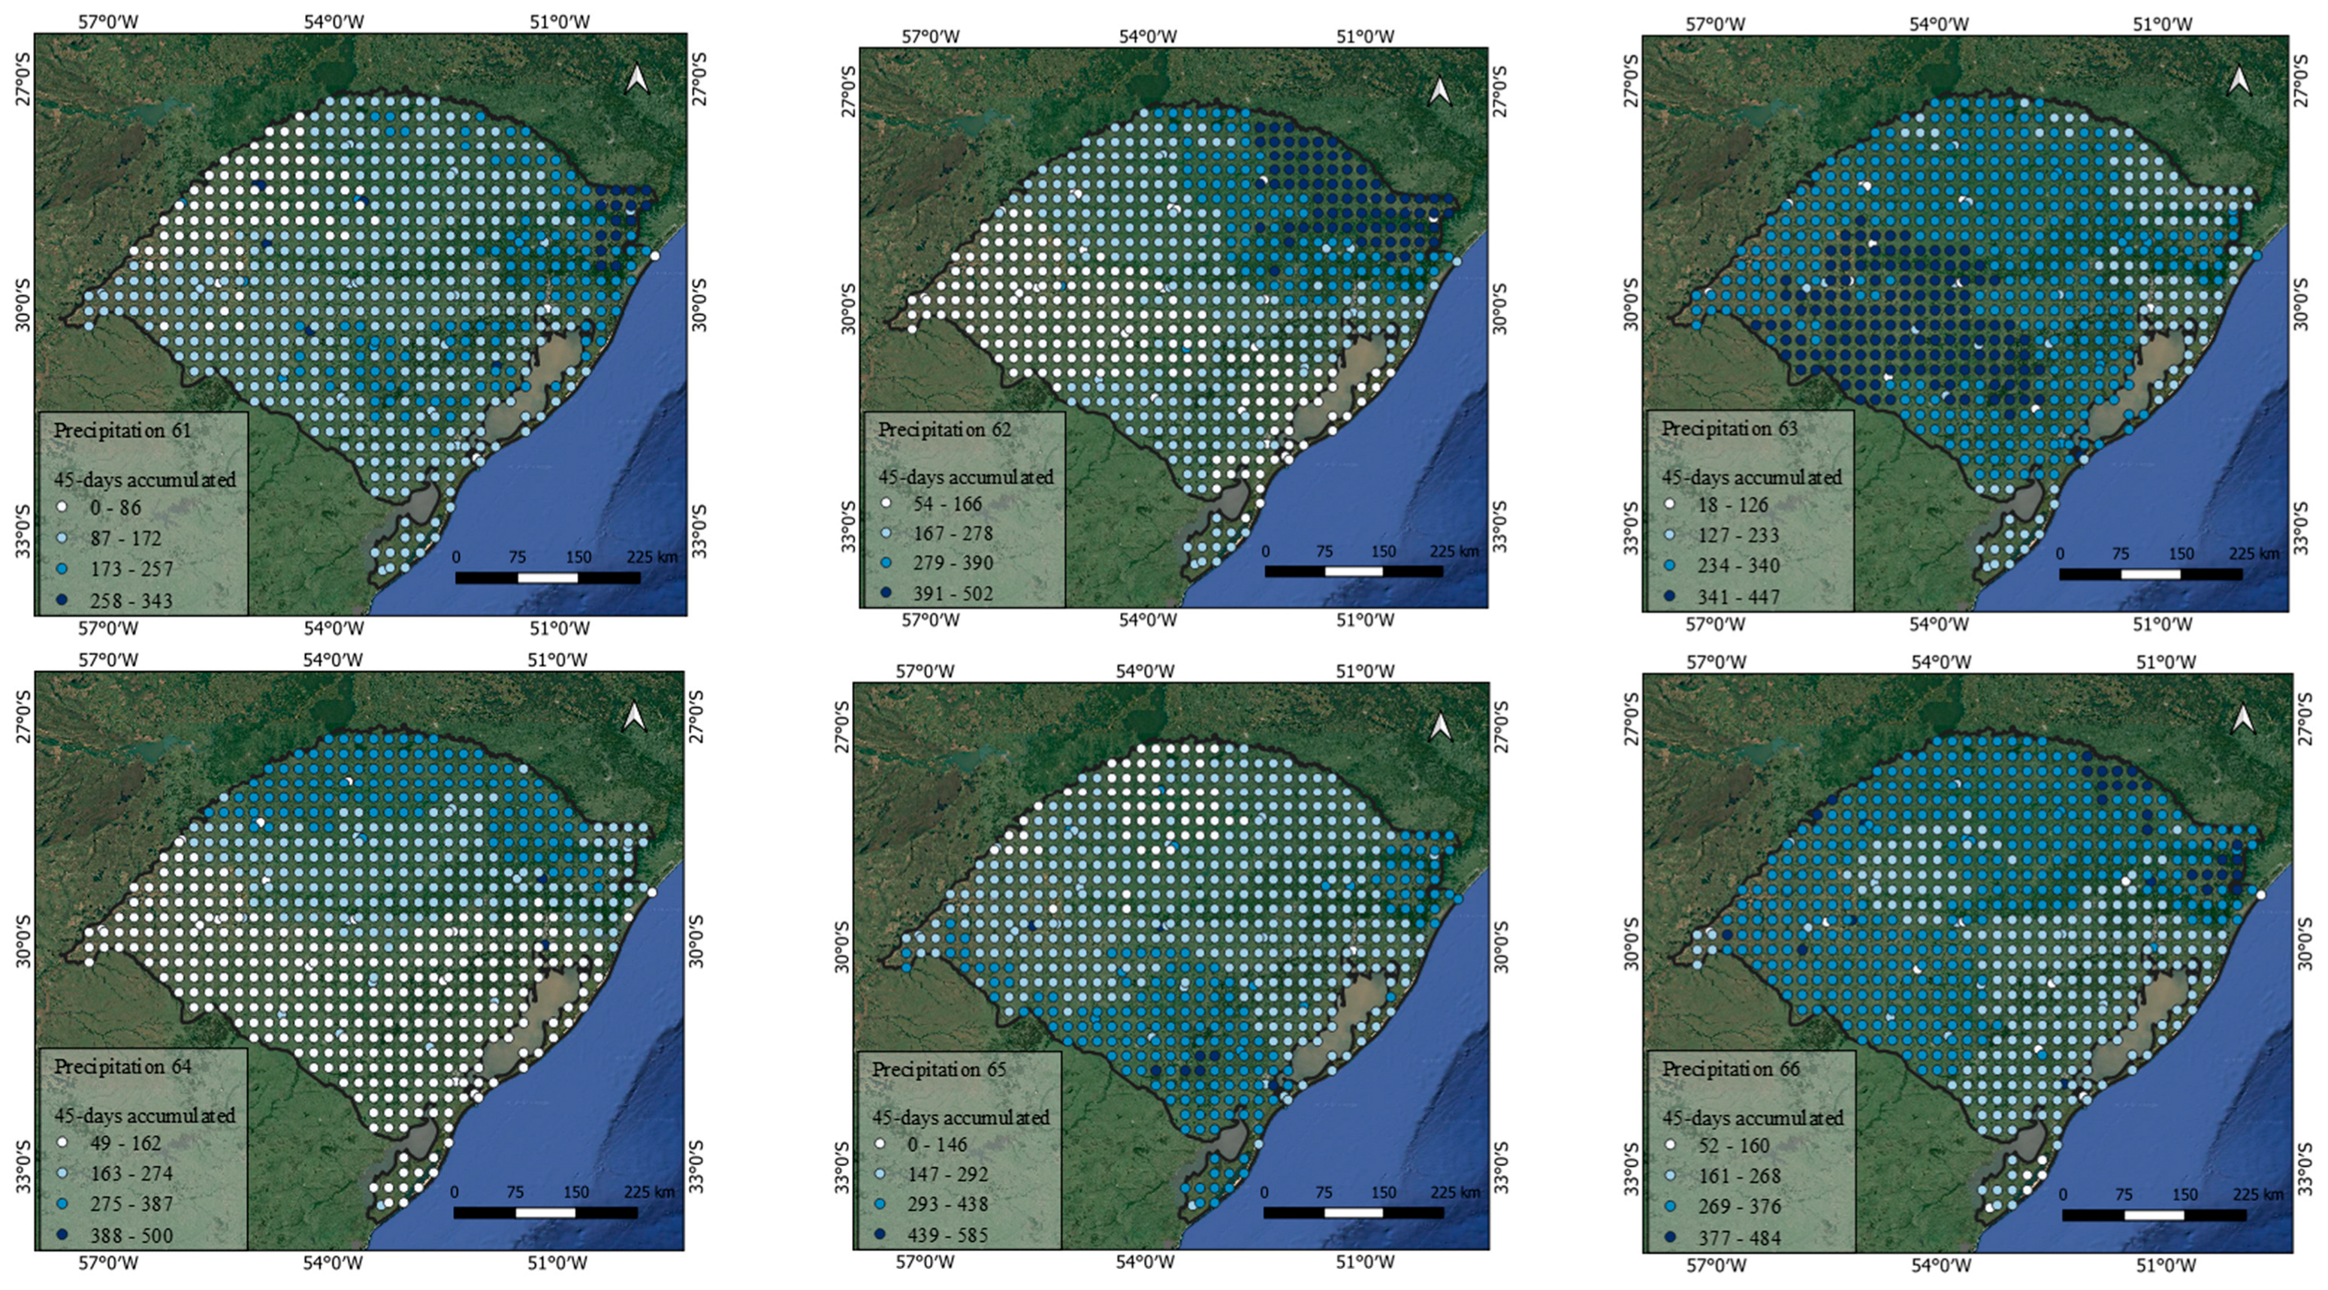Click the white 0 - 86 legend dot
This screenshot has width=2328, height=1290.
point(63,508)
